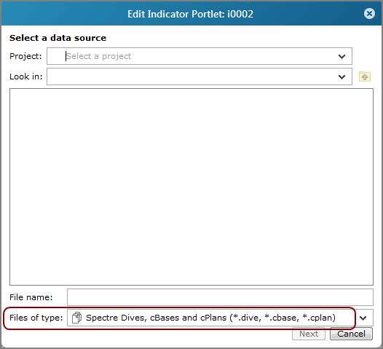
Task: Click the Look in: label
Action: coord(26,77)
